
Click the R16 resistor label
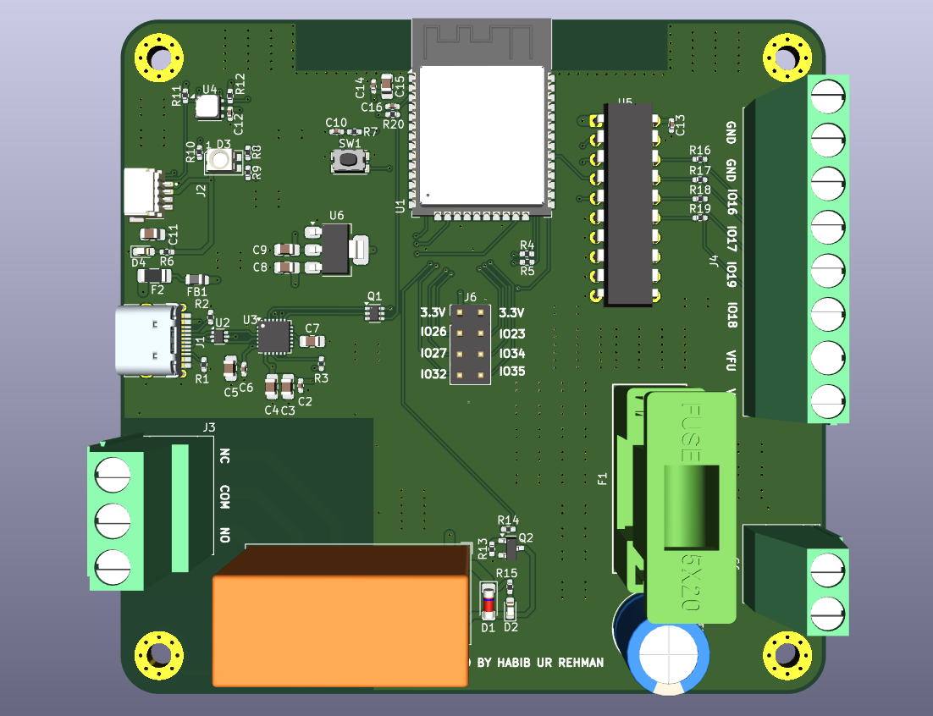(x=699, y=151)
